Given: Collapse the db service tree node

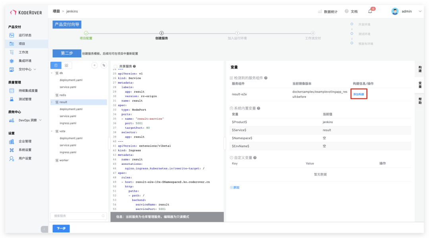Looking at the screenshot, I should pos(52,73).
